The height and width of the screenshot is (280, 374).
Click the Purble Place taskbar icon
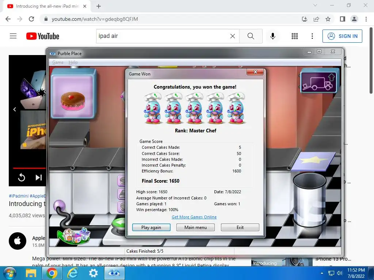tap(114, 273)
